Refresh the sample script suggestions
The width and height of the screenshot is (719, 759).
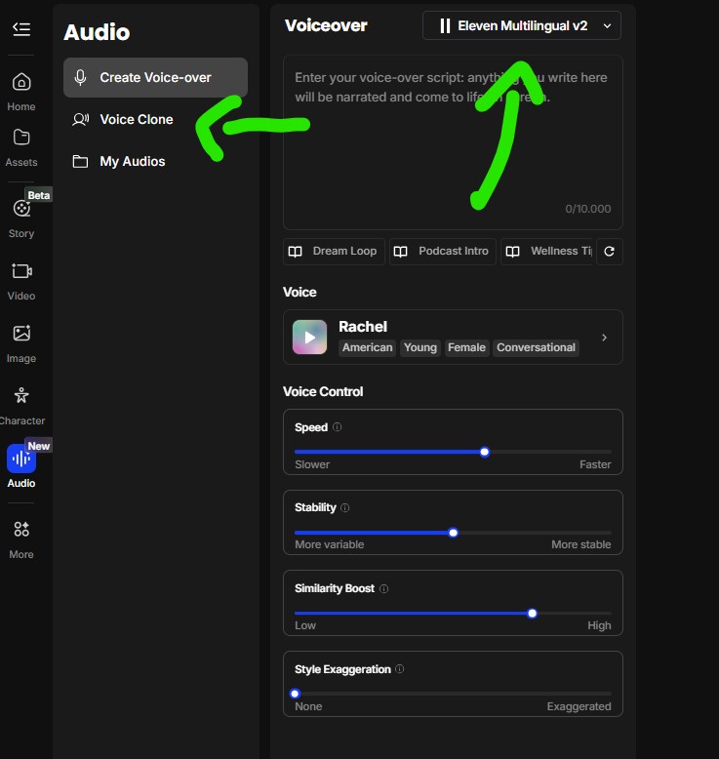click(610, 252)
